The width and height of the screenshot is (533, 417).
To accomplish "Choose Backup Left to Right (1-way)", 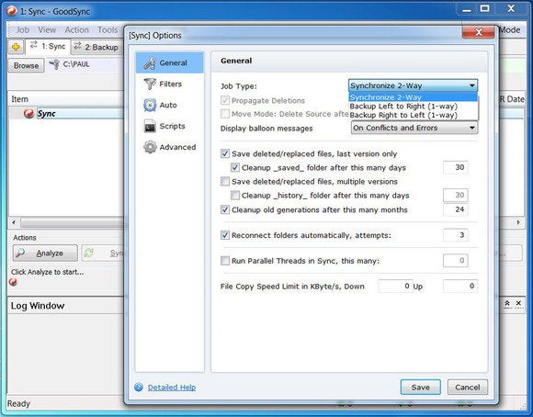I will pyautogui.click(x=413, y=106).
